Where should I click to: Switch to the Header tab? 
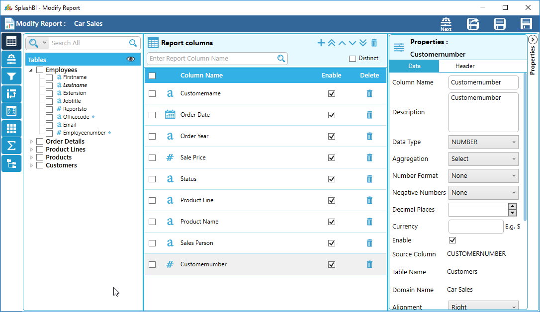pos(465,66)
